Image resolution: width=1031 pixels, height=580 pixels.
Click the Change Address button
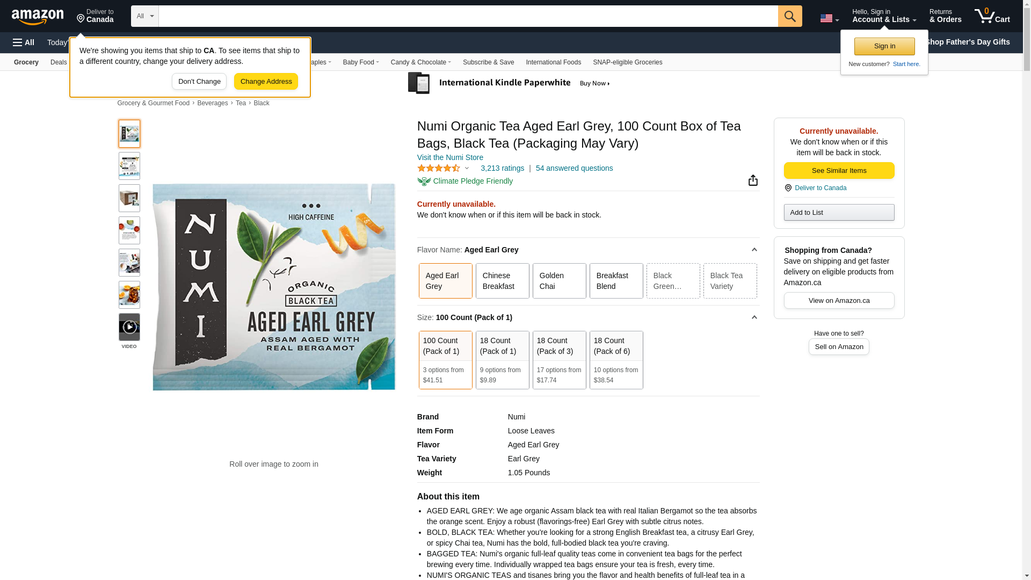pos(266,82)
